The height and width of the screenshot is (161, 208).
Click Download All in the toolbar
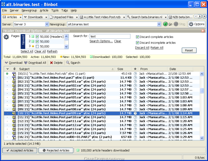[35, 63]
